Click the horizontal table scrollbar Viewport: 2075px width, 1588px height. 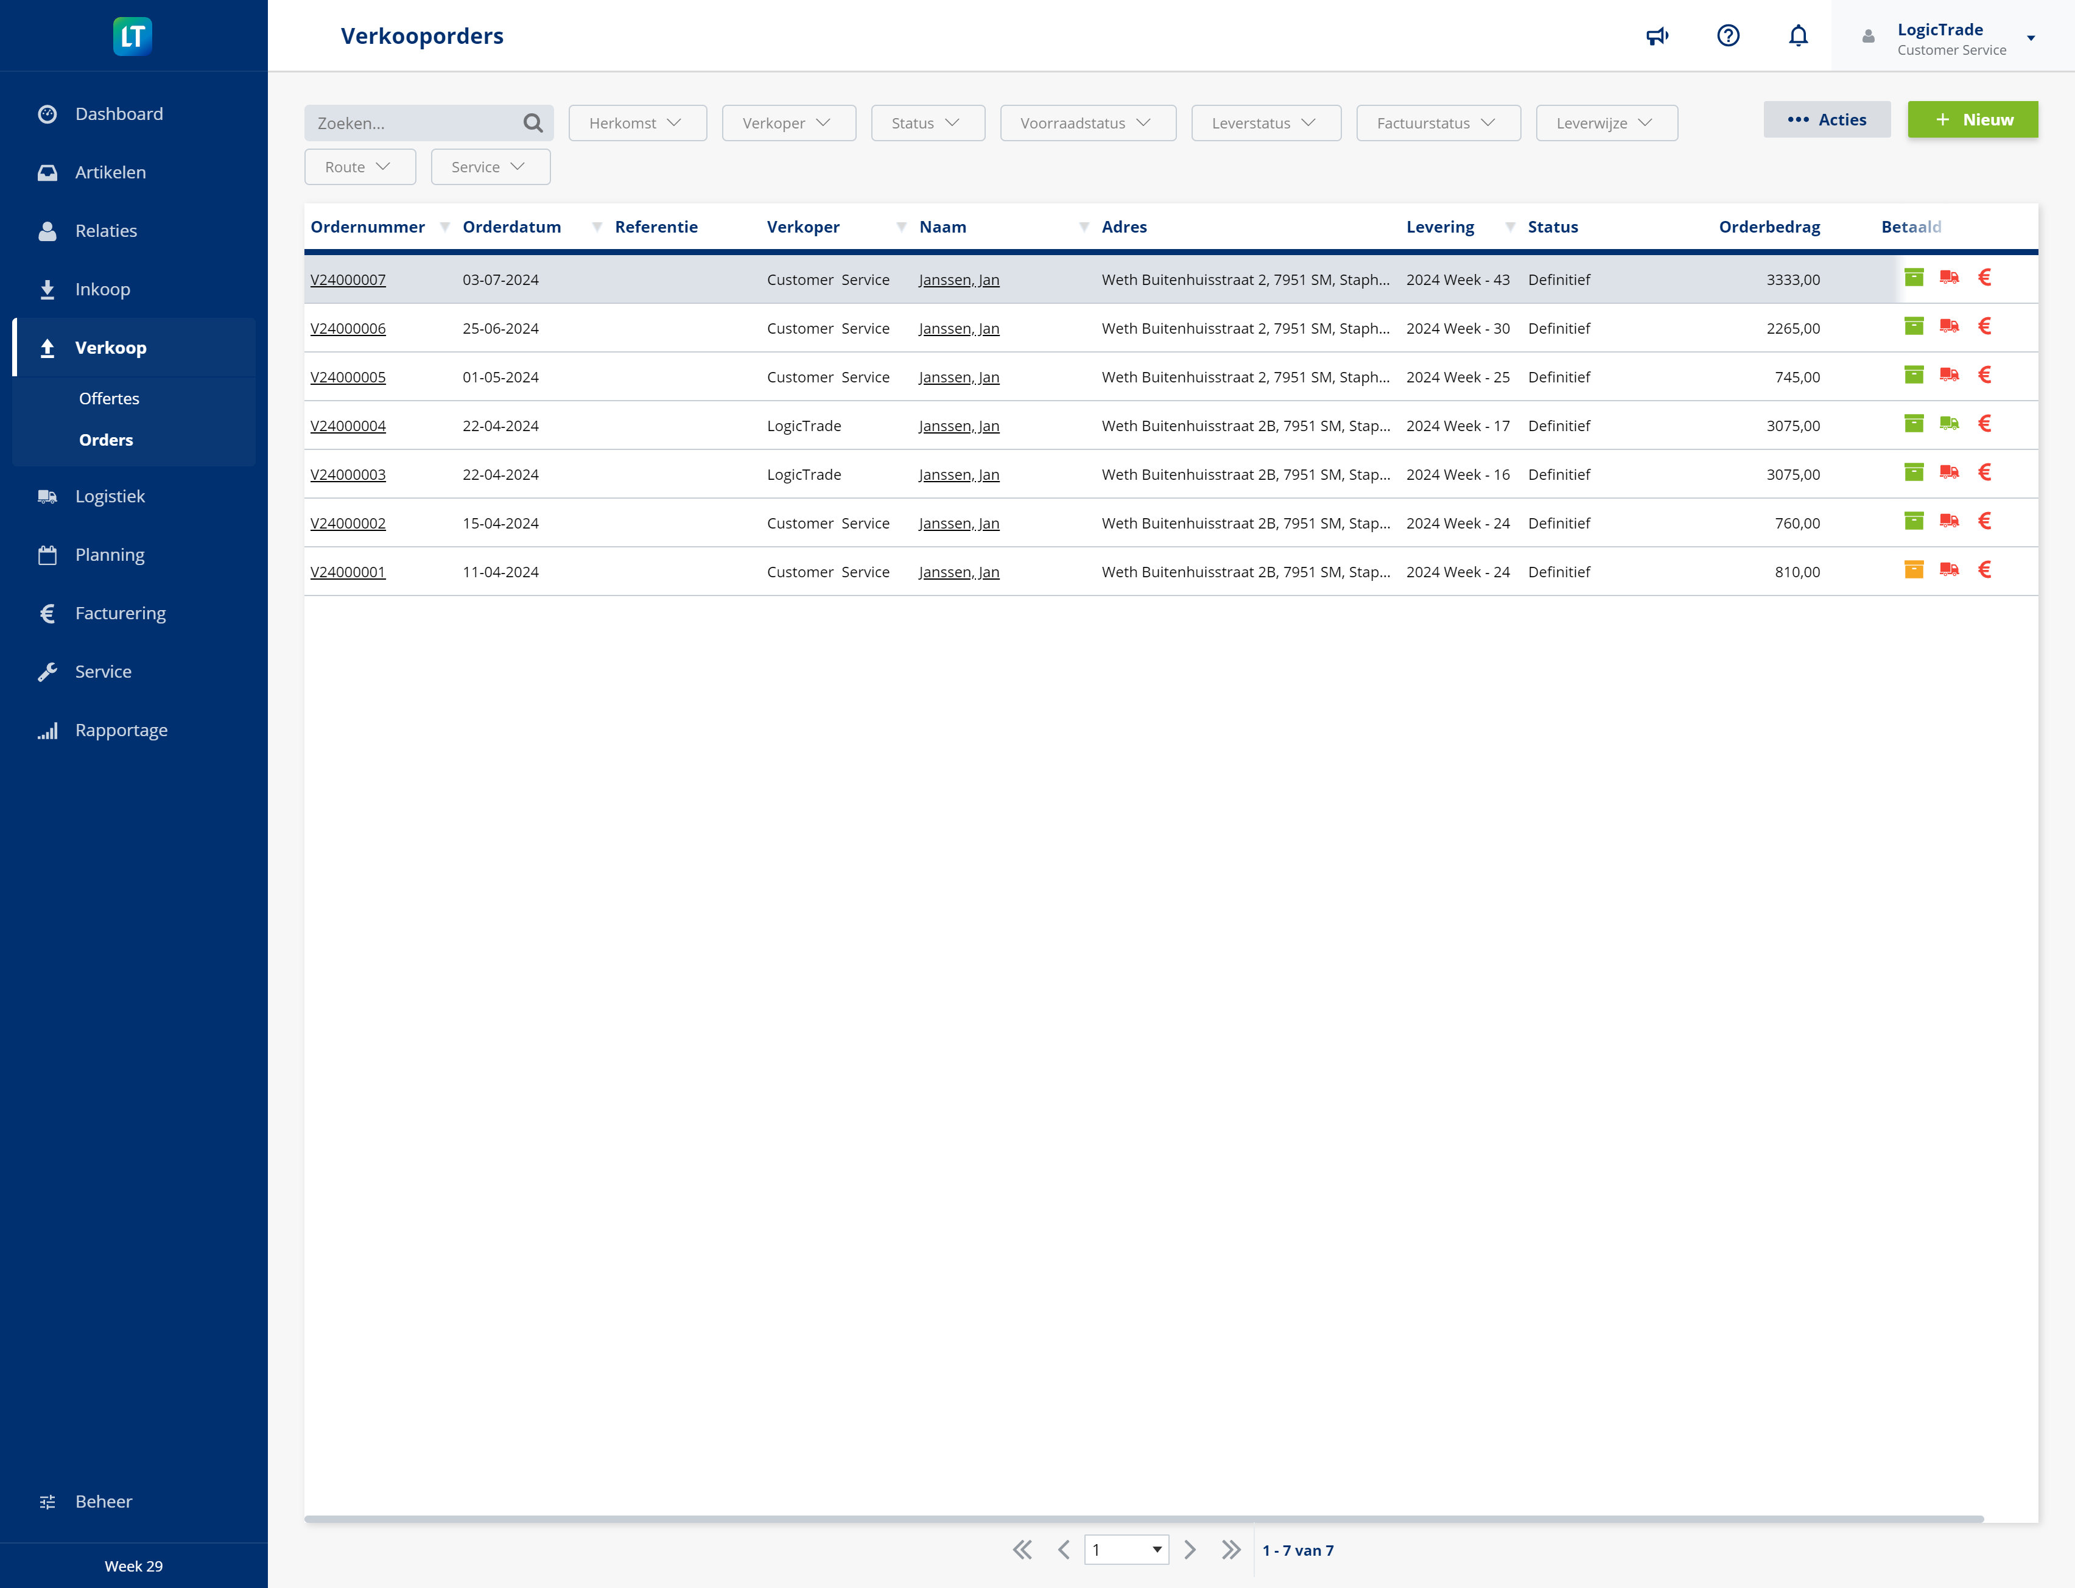click(x=1144, y=1519)
